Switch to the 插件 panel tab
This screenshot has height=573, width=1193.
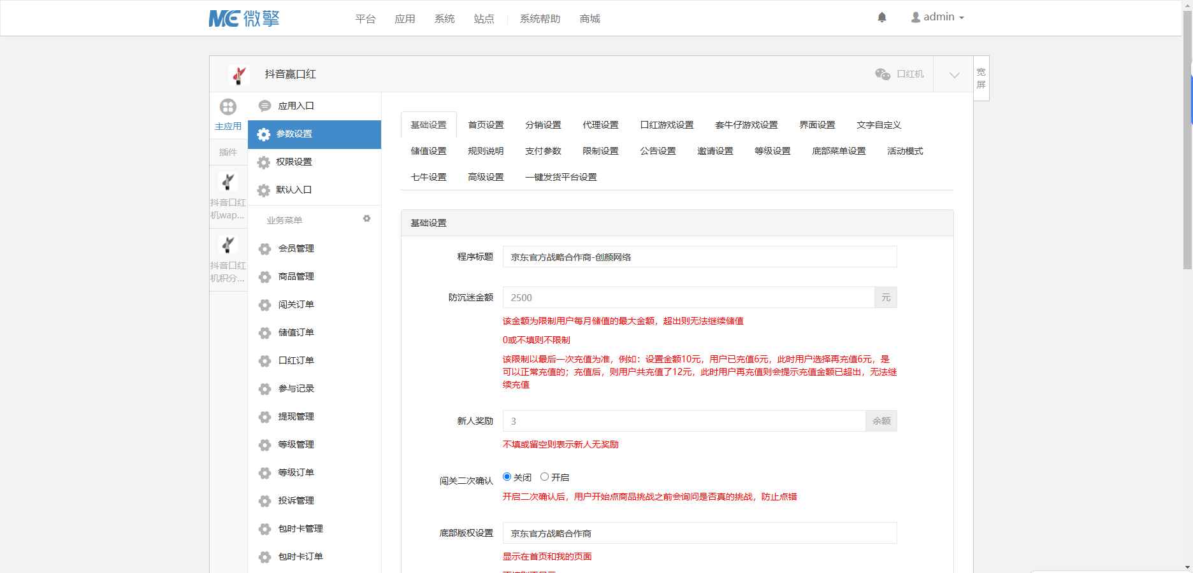pyautogui.click(x=228, y=152)
